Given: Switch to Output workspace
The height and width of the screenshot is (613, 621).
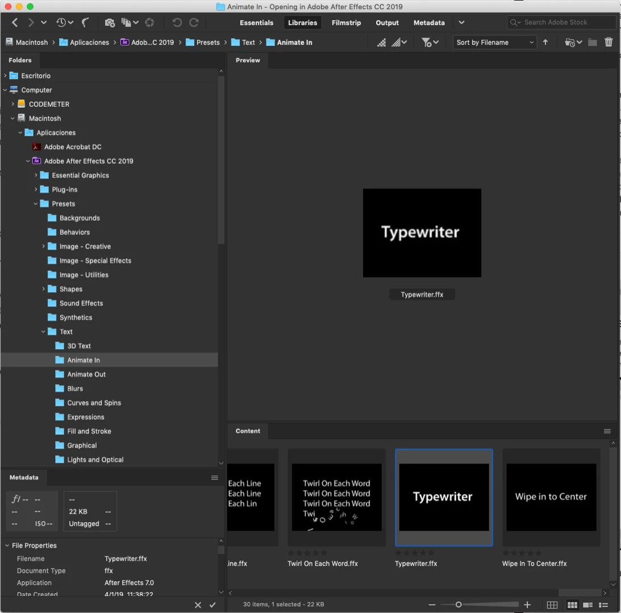Looking at the screenshot, I should (387, 23).
